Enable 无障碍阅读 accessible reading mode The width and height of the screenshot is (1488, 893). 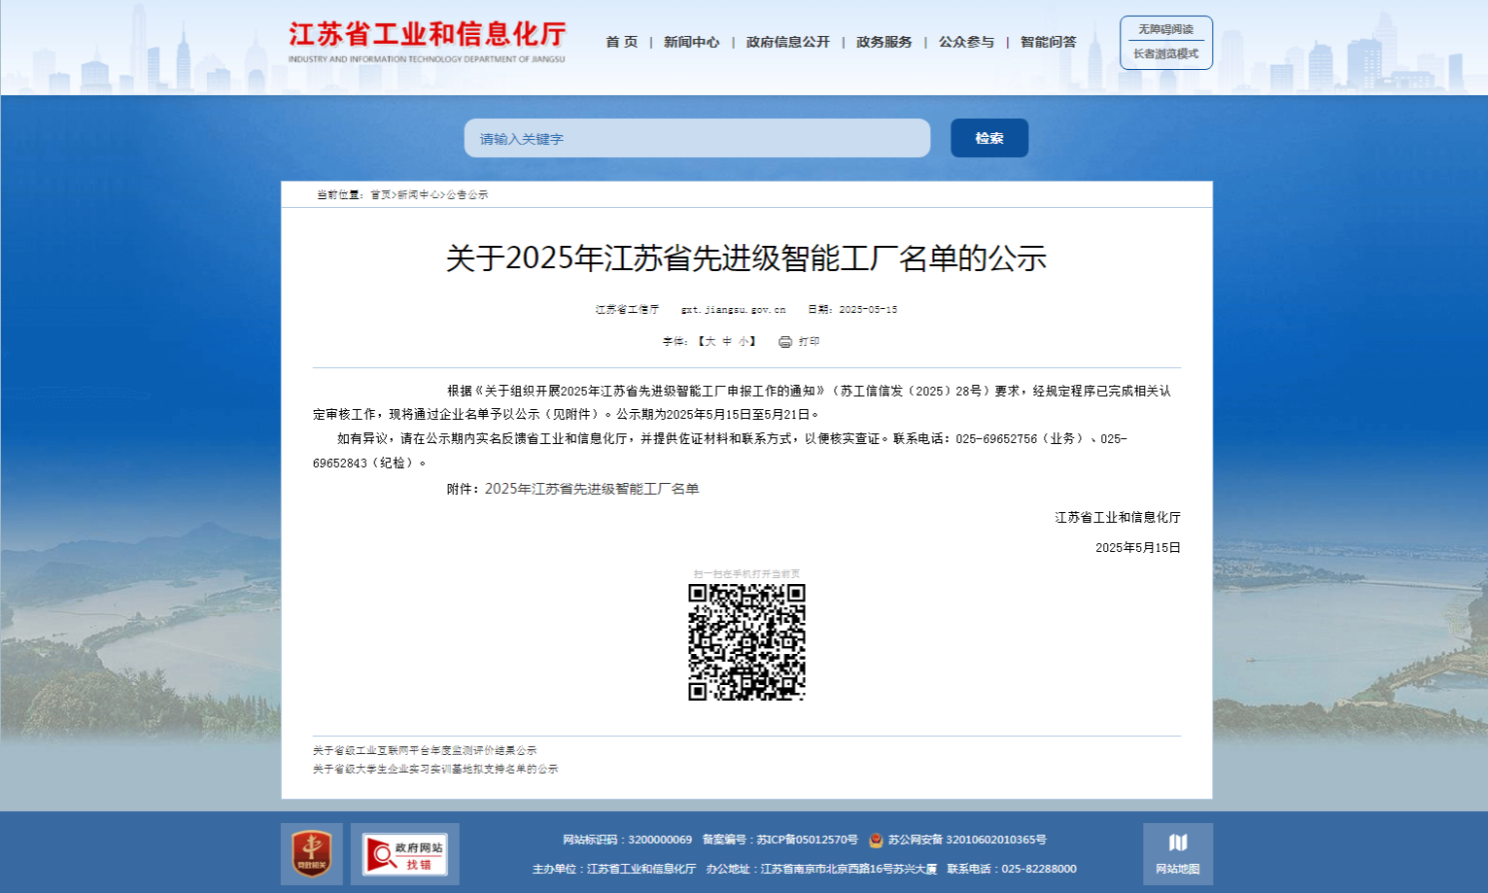(x=1165, y=28)
